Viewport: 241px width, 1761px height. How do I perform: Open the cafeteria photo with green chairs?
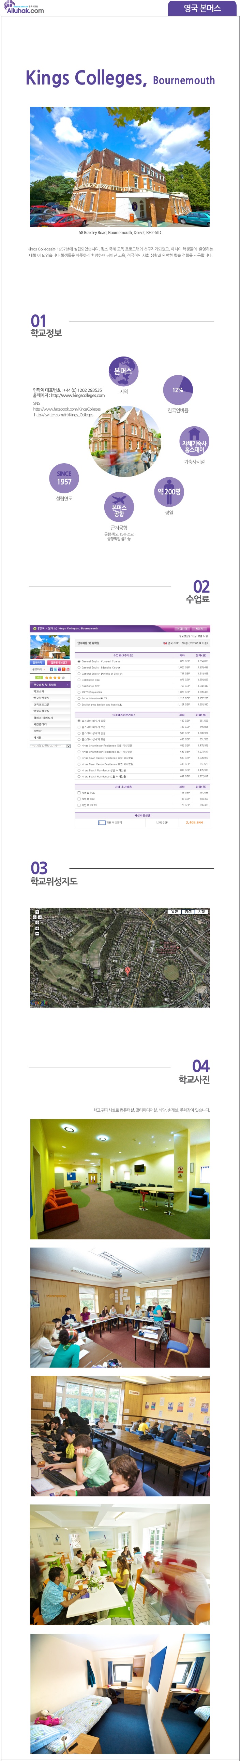120,1564
